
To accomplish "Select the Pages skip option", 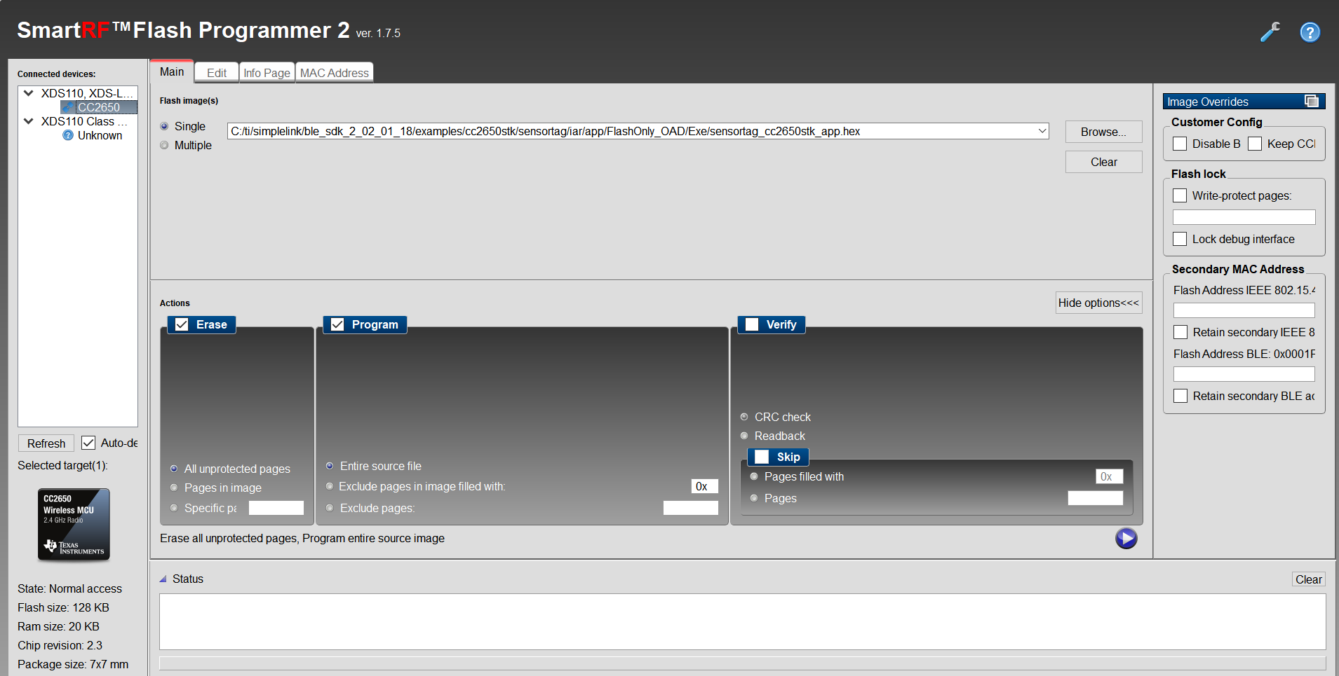I will pos(754,498).
